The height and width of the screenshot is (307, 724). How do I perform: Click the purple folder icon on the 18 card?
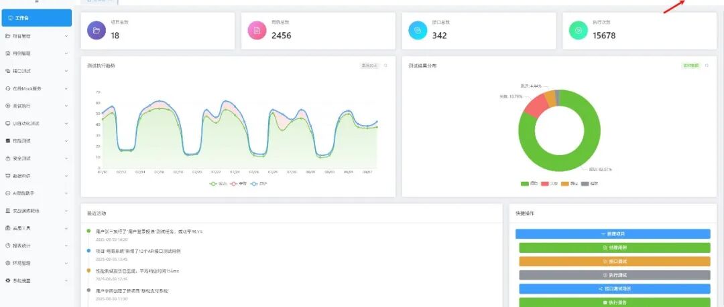point(97,30)
